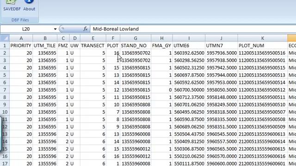Select column I header

pos(189,38)
